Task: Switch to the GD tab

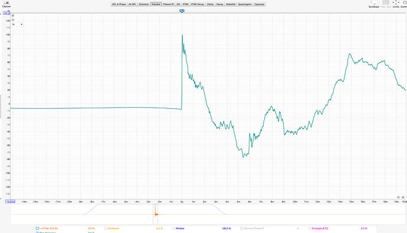Action: pos(178,4)
